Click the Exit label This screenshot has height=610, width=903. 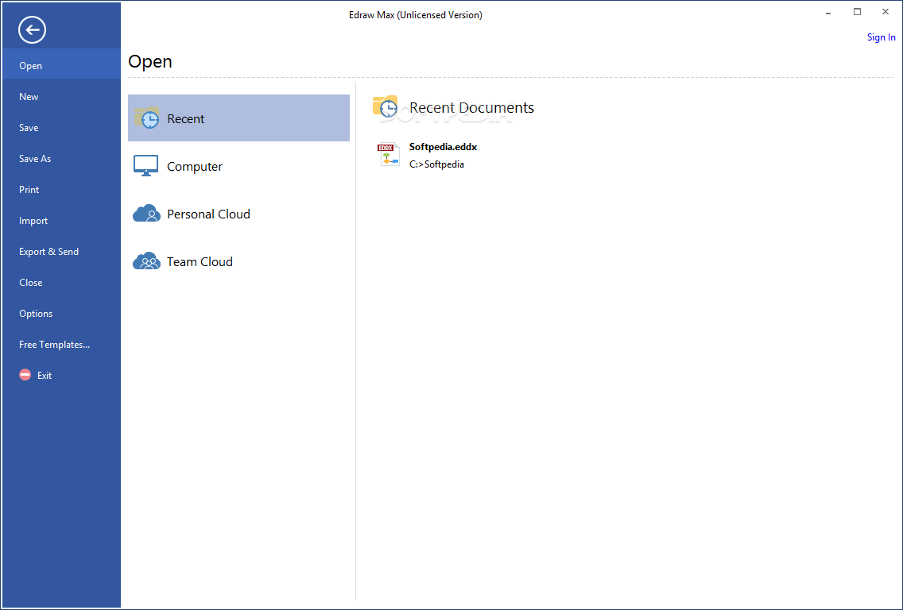pyautogui.click(x=45, y=376)
